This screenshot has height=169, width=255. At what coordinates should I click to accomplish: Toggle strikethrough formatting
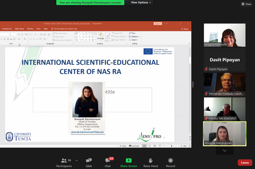pos(11,39)
